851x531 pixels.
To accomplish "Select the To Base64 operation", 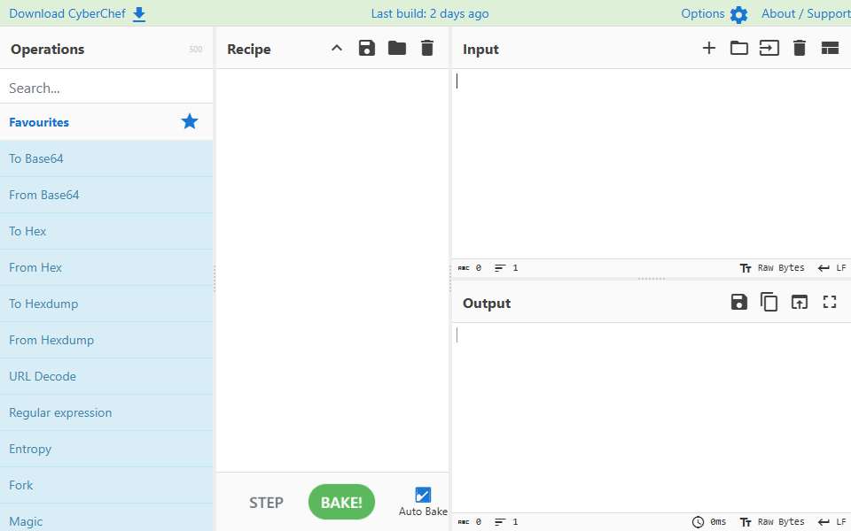I will click(106, 158).
